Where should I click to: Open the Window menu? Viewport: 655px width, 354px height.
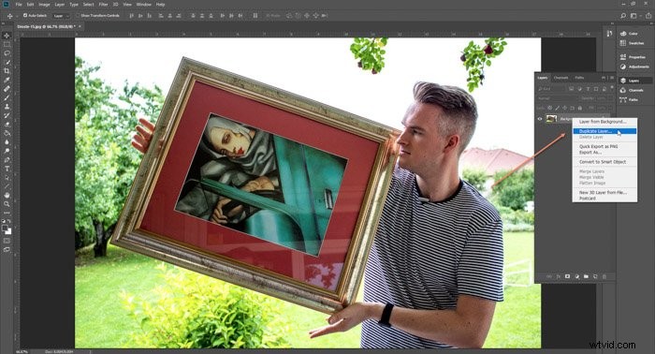point(144,4)
